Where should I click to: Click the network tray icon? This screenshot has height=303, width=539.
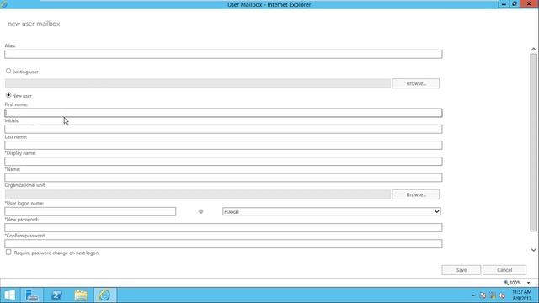tap(493, 295)
